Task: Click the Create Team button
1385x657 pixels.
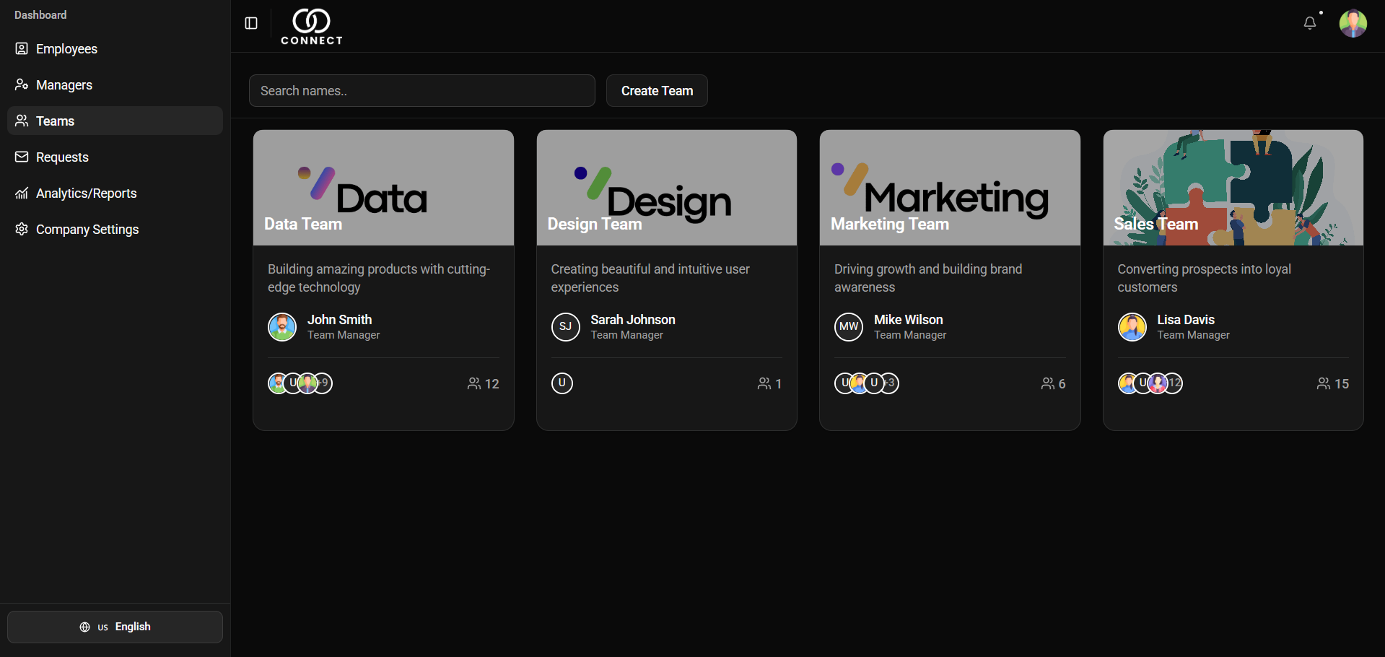Action: (657, 91)
